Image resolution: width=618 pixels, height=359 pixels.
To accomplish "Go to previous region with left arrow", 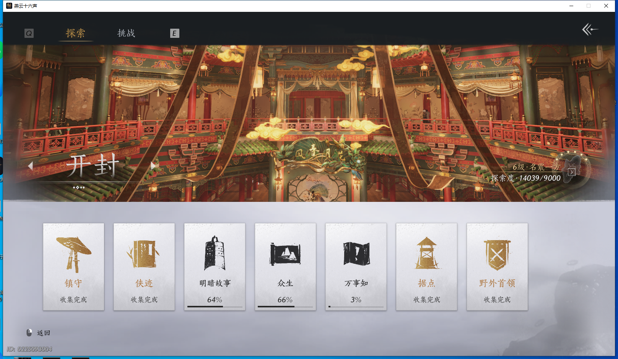I will 31,165.
